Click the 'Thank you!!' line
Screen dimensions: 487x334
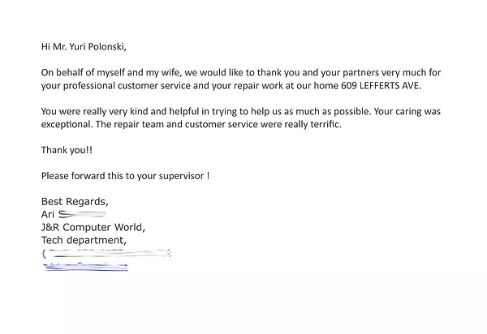[67, 151]
